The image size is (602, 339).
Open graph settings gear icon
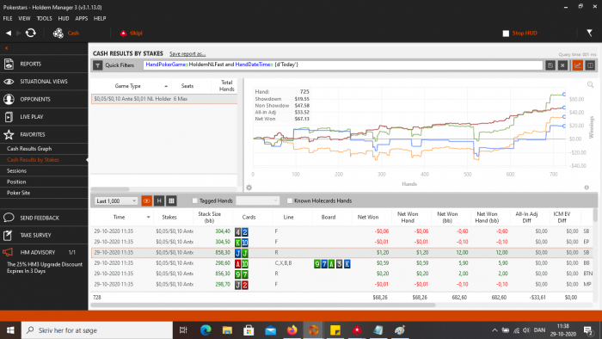tap(249, 188)
